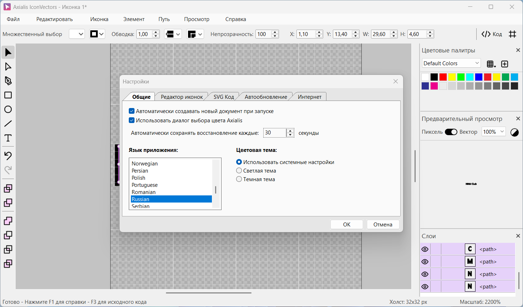The height and width of the screenshot is (307, 523).
Task: Select the Ellipse shape tool
Action: [8, 109]
